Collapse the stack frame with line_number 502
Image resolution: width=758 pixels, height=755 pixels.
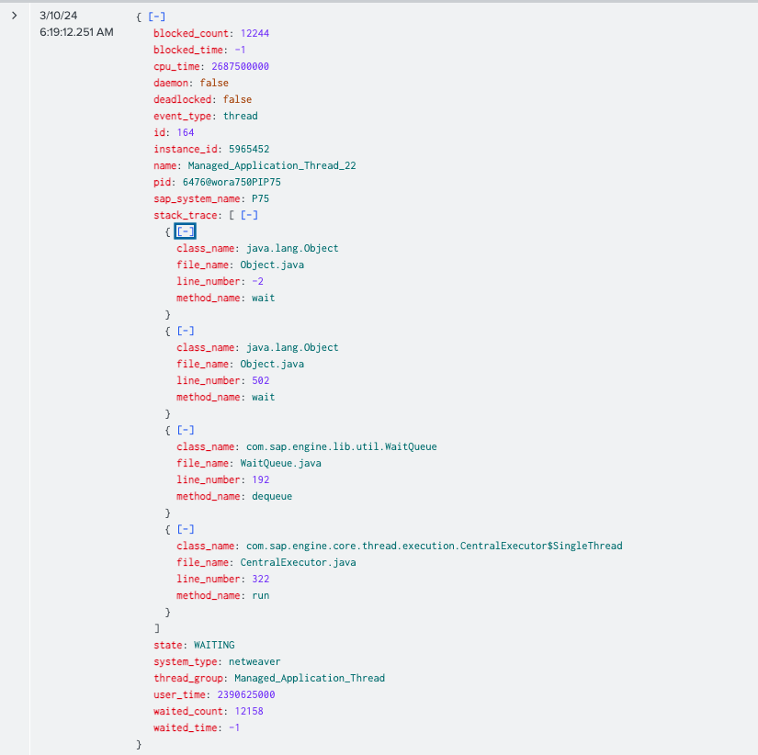pyautogui.click(x=185, y=331)
